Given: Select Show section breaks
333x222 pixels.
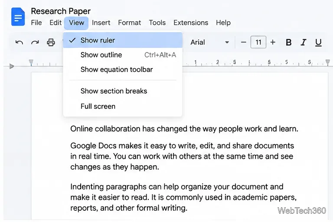Looking at the screenshot, I should [x=123, y=91].
